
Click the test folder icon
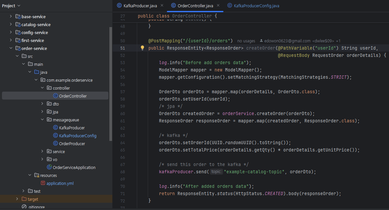[30, 191]
